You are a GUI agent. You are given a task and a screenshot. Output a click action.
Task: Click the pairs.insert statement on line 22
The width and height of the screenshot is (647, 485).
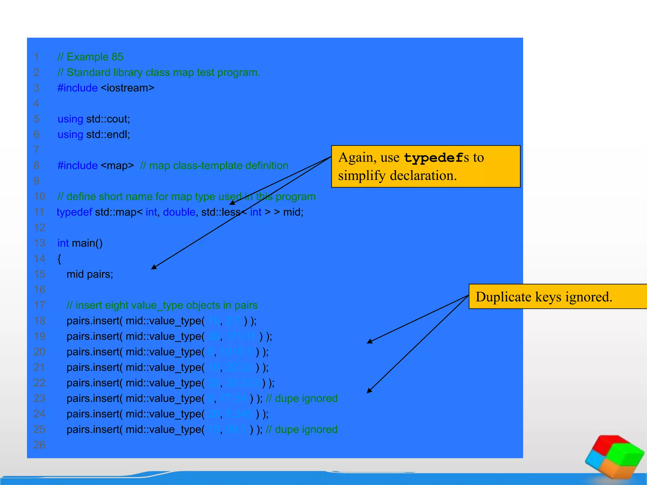pos(171,383)
